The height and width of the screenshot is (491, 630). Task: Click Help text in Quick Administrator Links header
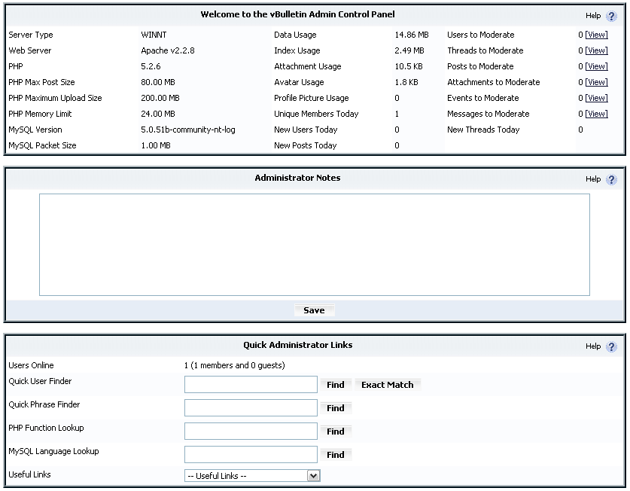click(x=593, y=346)
